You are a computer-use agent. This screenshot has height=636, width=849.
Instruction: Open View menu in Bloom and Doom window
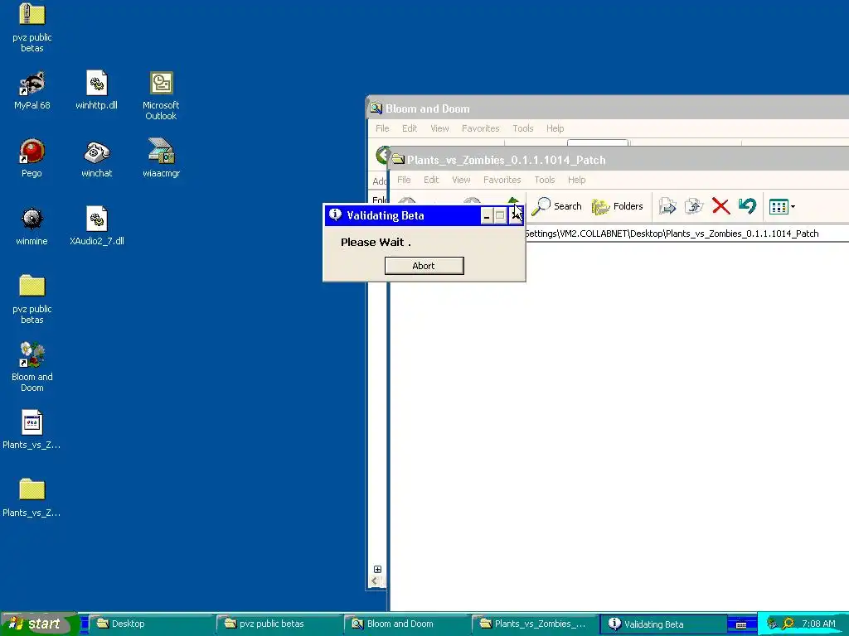pyautogui.click(x=439, y=128)
